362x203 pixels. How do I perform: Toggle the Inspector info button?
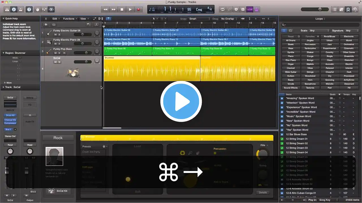point(14,9)
